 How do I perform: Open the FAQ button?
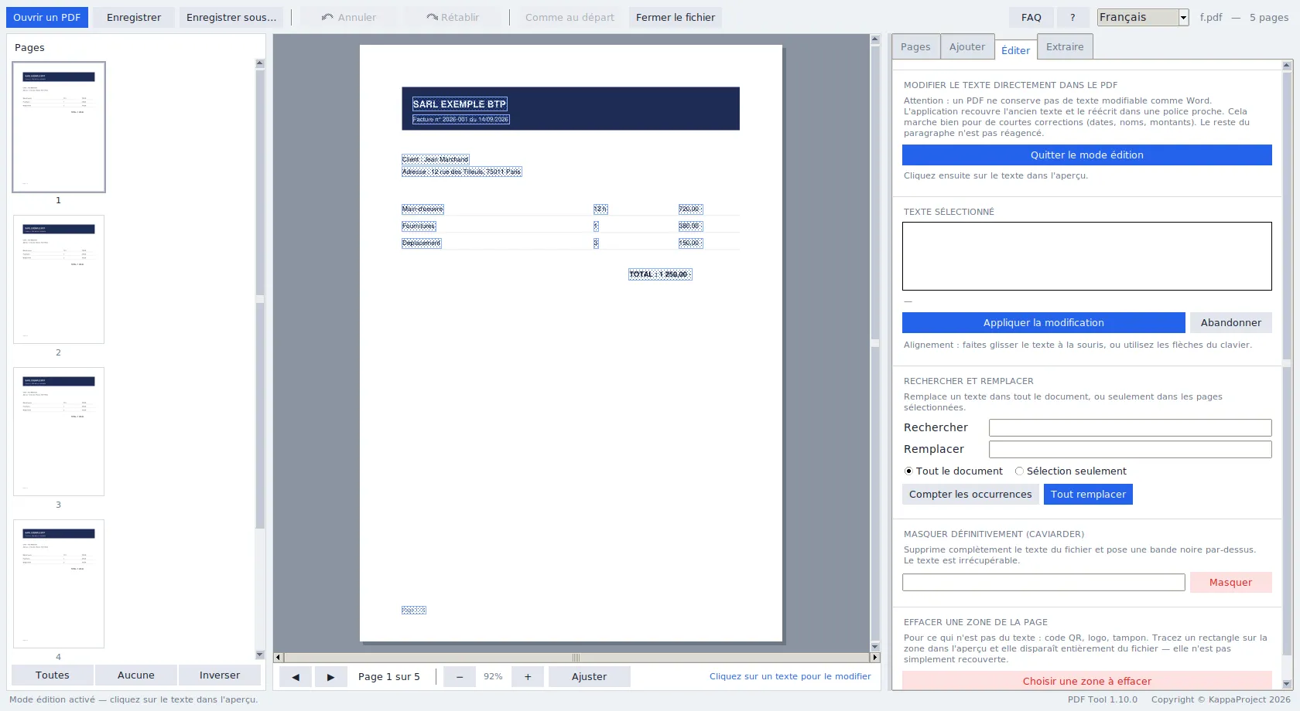click(x=1031, y=17)
